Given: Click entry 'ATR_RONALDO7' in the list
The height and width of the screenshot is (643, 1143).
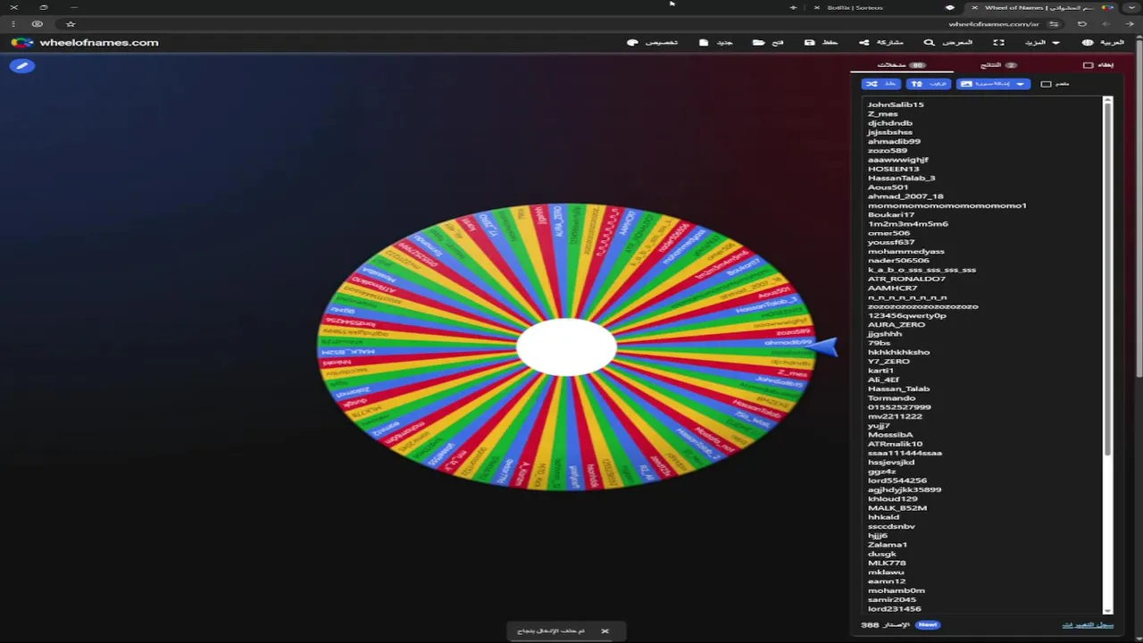Looking at the screenshot, I should 906,279.
